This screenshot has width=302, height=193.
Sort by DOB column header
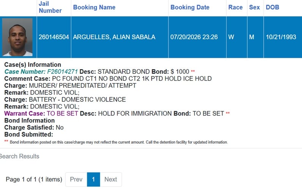pyautogui.click(x=272, y=7)
